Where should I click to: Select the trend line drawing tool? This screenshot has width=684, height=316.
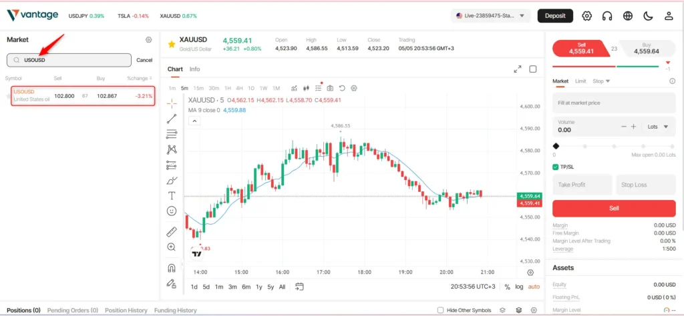click(172, 119)
